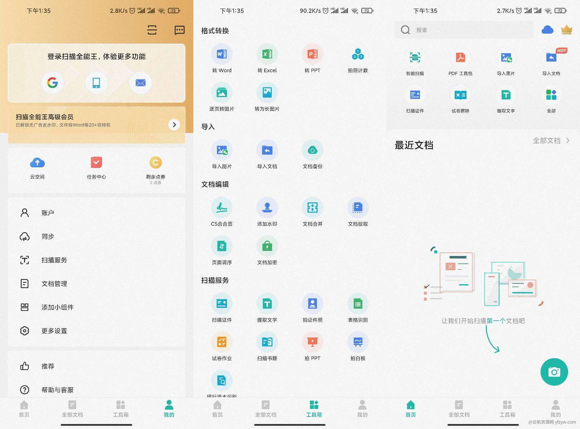Switch to 全部文档 tab on profile screen

tap(72, 409)
